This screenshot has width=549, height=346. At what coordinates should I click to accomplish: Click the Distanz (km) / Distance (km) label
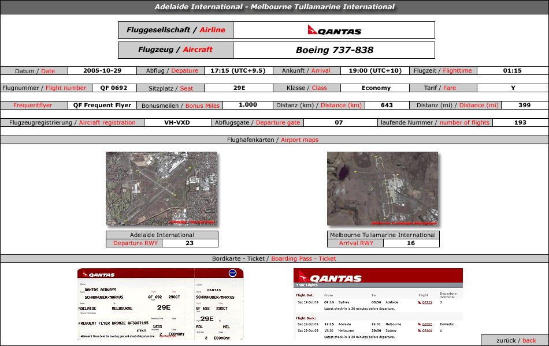pyautogui.click(x=318, y=105)
